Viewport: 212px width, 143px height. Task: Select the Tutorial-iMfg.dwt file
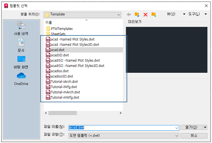(61, 87)
